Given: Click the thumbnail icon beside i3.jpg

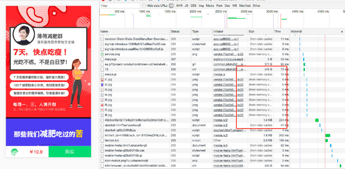Looking at the screenshot, I should [102, 90].
